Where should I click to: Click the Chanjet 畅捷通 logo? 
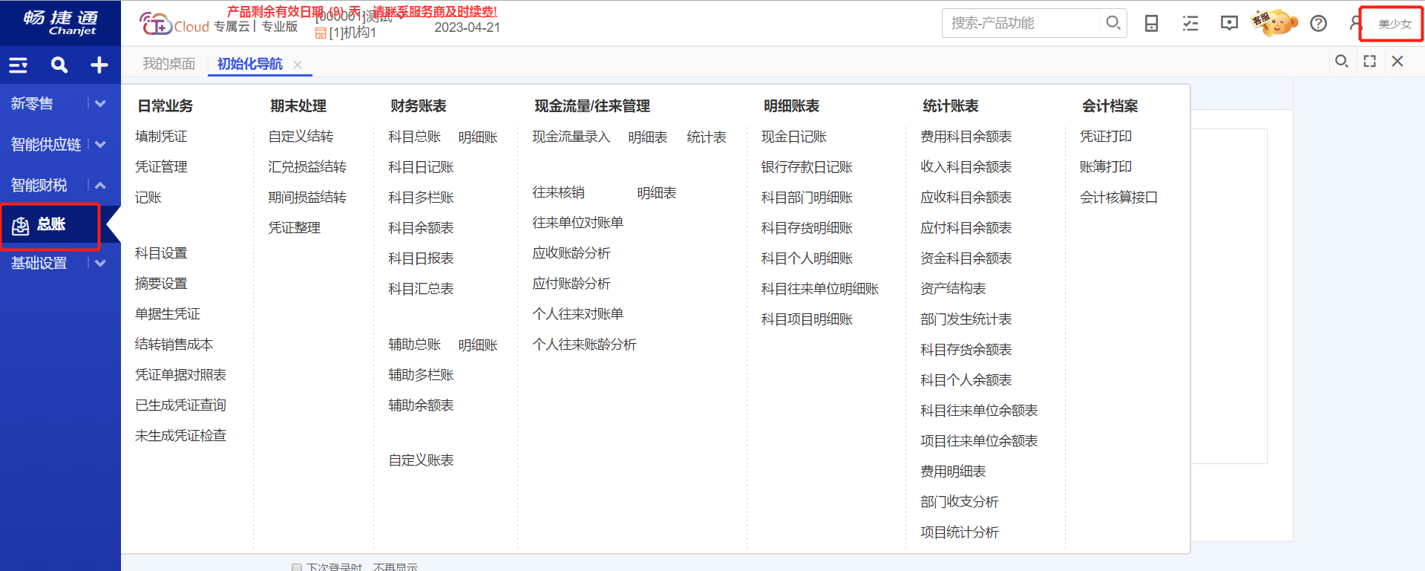point(61,22)
